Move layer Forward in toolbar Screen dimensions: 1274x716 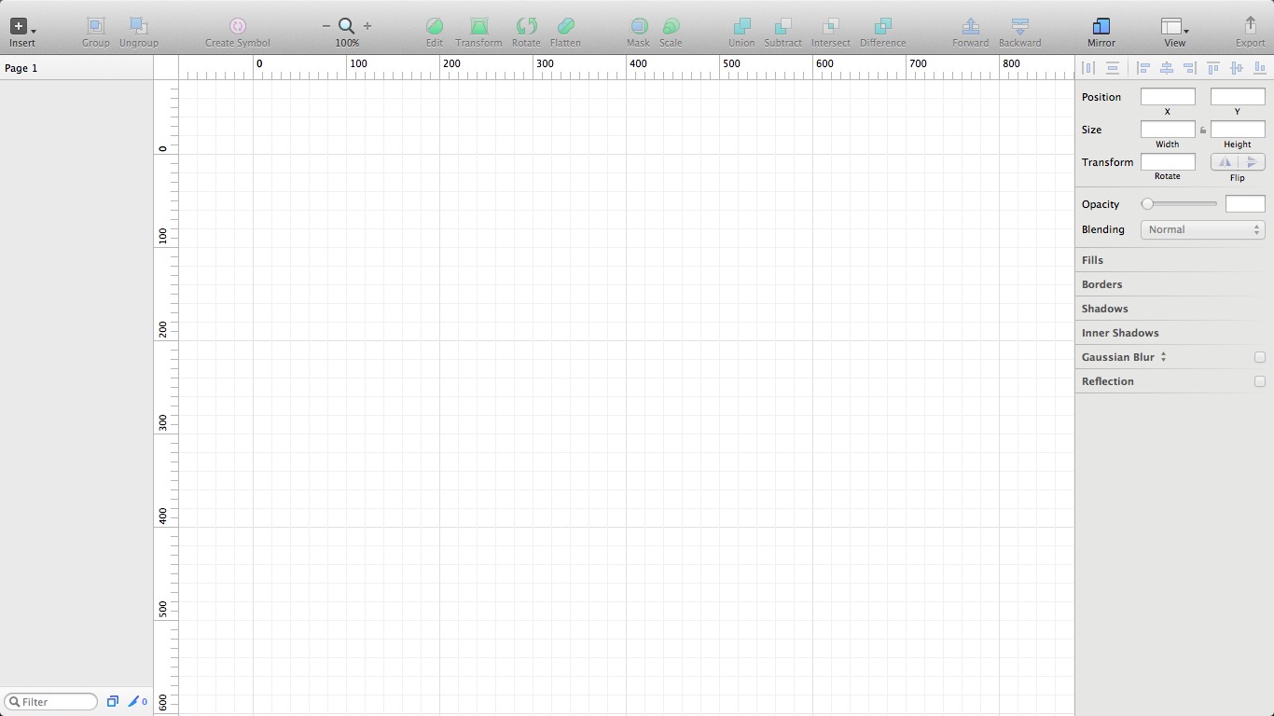[970, 26]
